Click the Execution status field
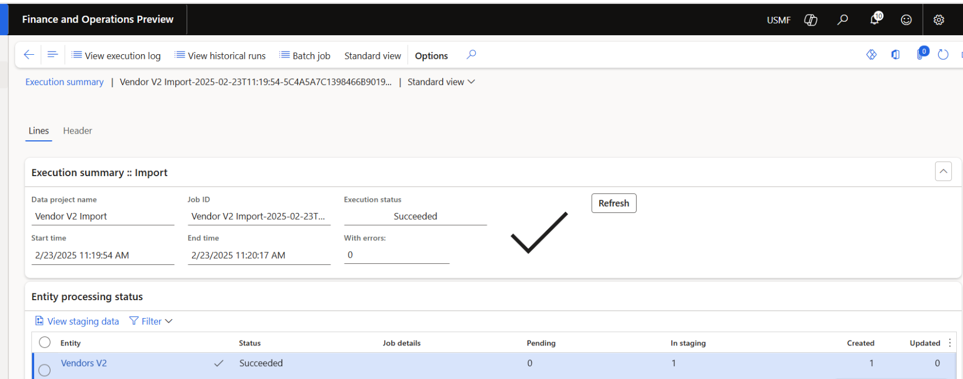Screen dimensions: 963x379 pyautogui.click(x=415, y=216)
